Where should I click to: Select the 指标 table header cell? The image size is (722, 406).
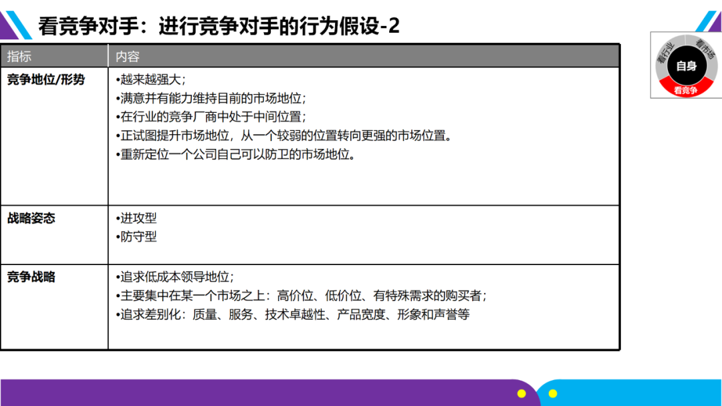click(x=54, y=56)
